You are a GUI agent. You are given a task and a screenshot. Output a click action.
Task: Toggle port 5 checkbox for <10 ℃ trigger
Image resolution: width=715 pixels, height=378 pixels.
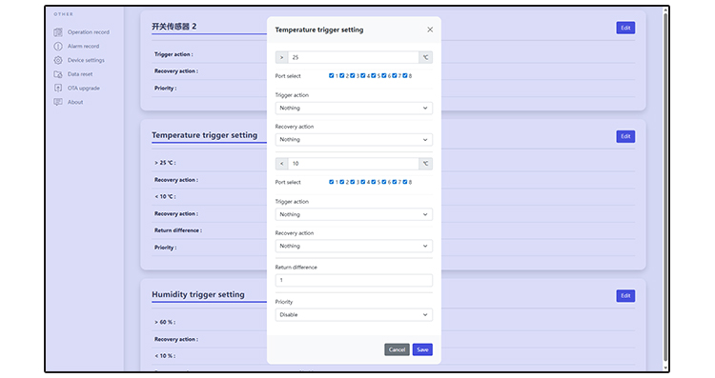374,182
